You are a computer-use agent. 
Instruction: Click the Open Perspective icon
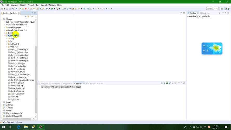click(222, 9)
